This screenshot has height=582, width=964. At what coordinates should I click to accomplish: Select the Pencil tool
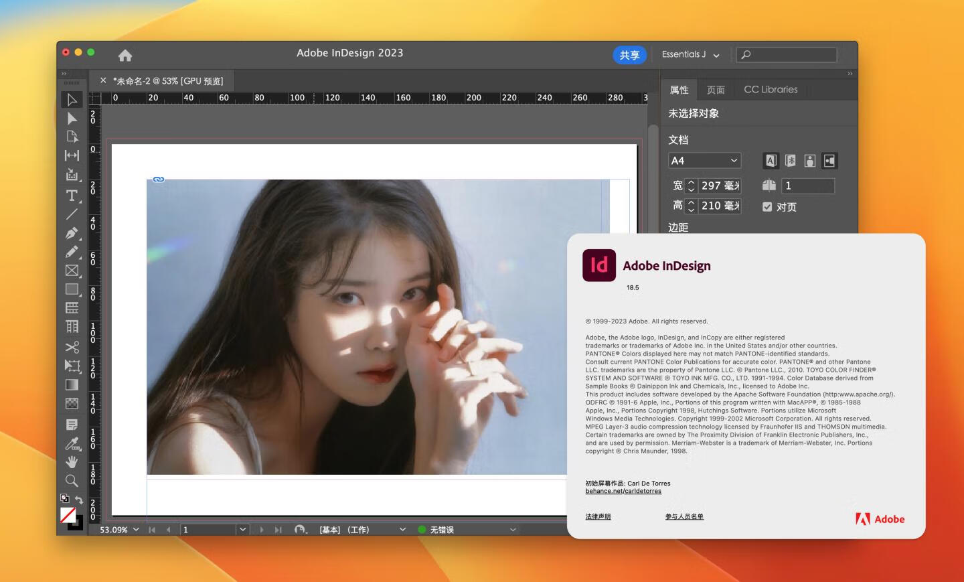tap(72, 252)
